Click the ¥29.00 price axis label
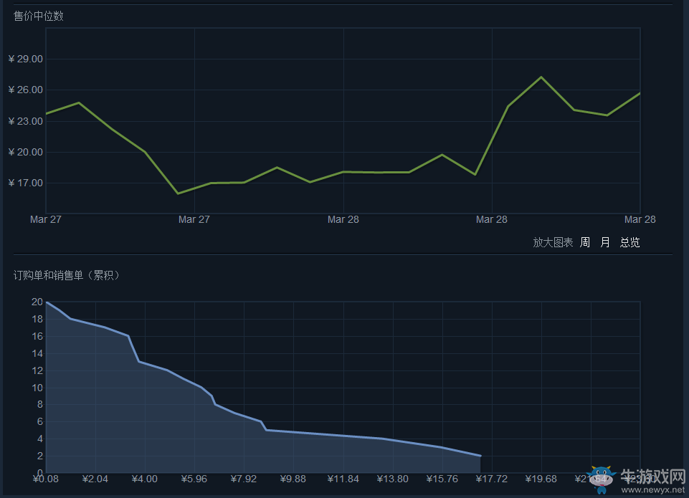689x498 pixels. point(26,59)
